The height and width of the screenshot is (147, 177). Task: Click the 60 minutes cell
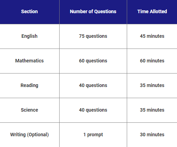coord(152,61)
